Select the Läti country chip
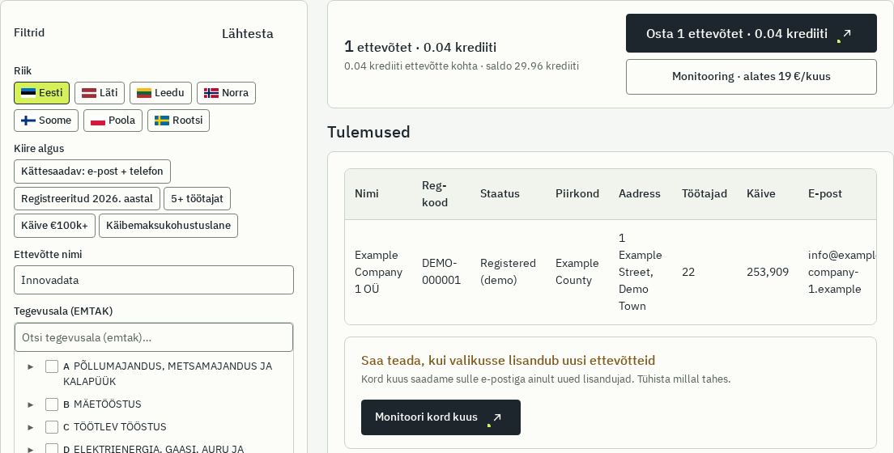This screenshot has width=894, height=453. (x=100, y=93)
